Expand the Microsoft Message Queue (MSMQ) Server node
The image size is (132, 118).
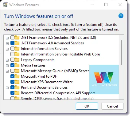7,71
